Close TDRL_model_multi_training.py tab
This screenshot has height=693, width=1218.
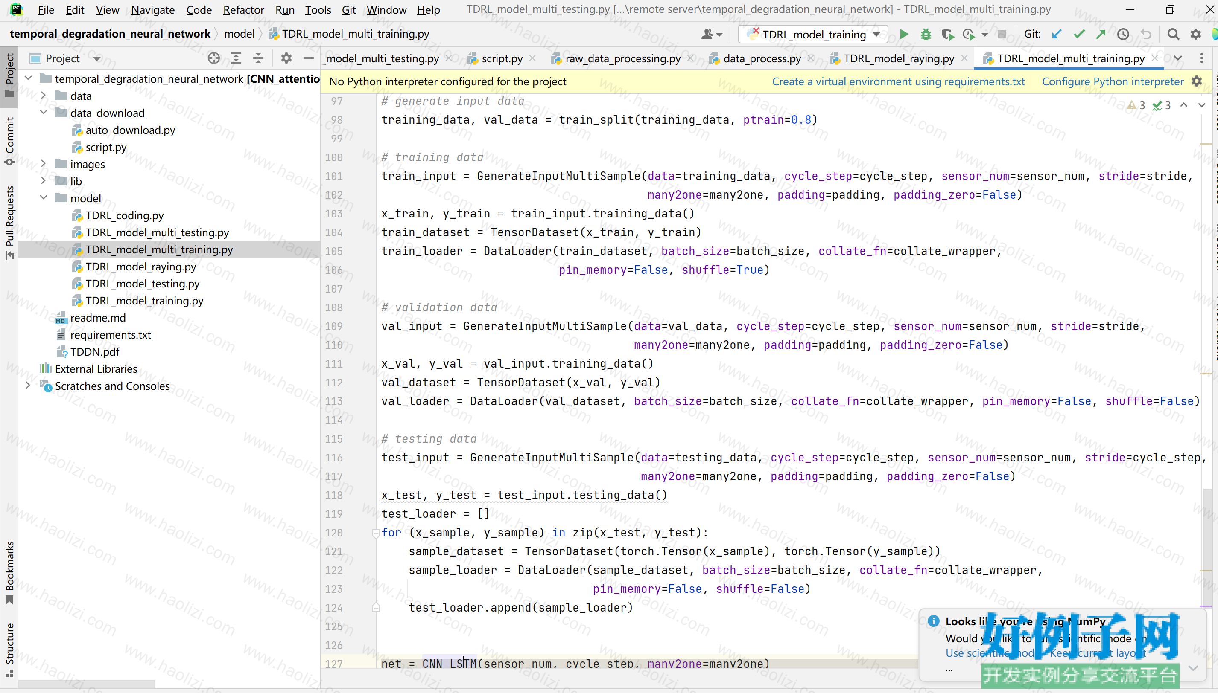click(x=1155, y=58)
